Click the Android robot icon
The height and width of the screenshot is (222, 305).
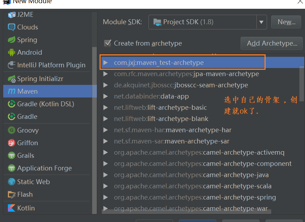click(x=12, y=52)
